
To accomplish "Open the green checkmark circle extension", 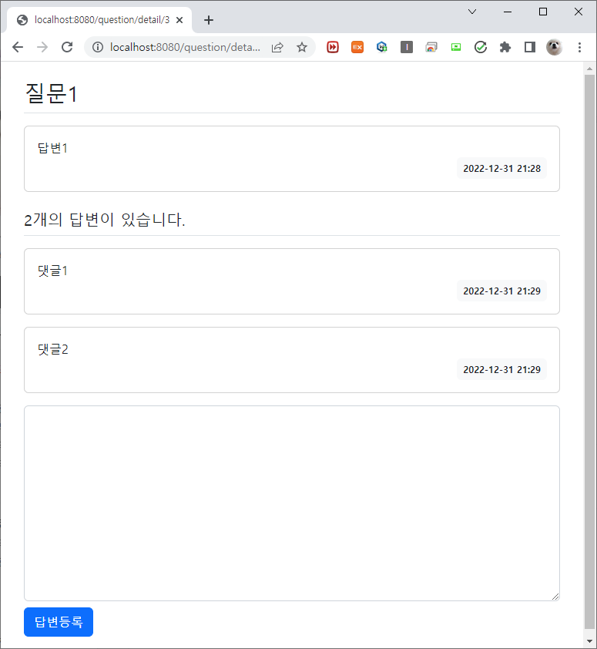I will pos(481,47).
